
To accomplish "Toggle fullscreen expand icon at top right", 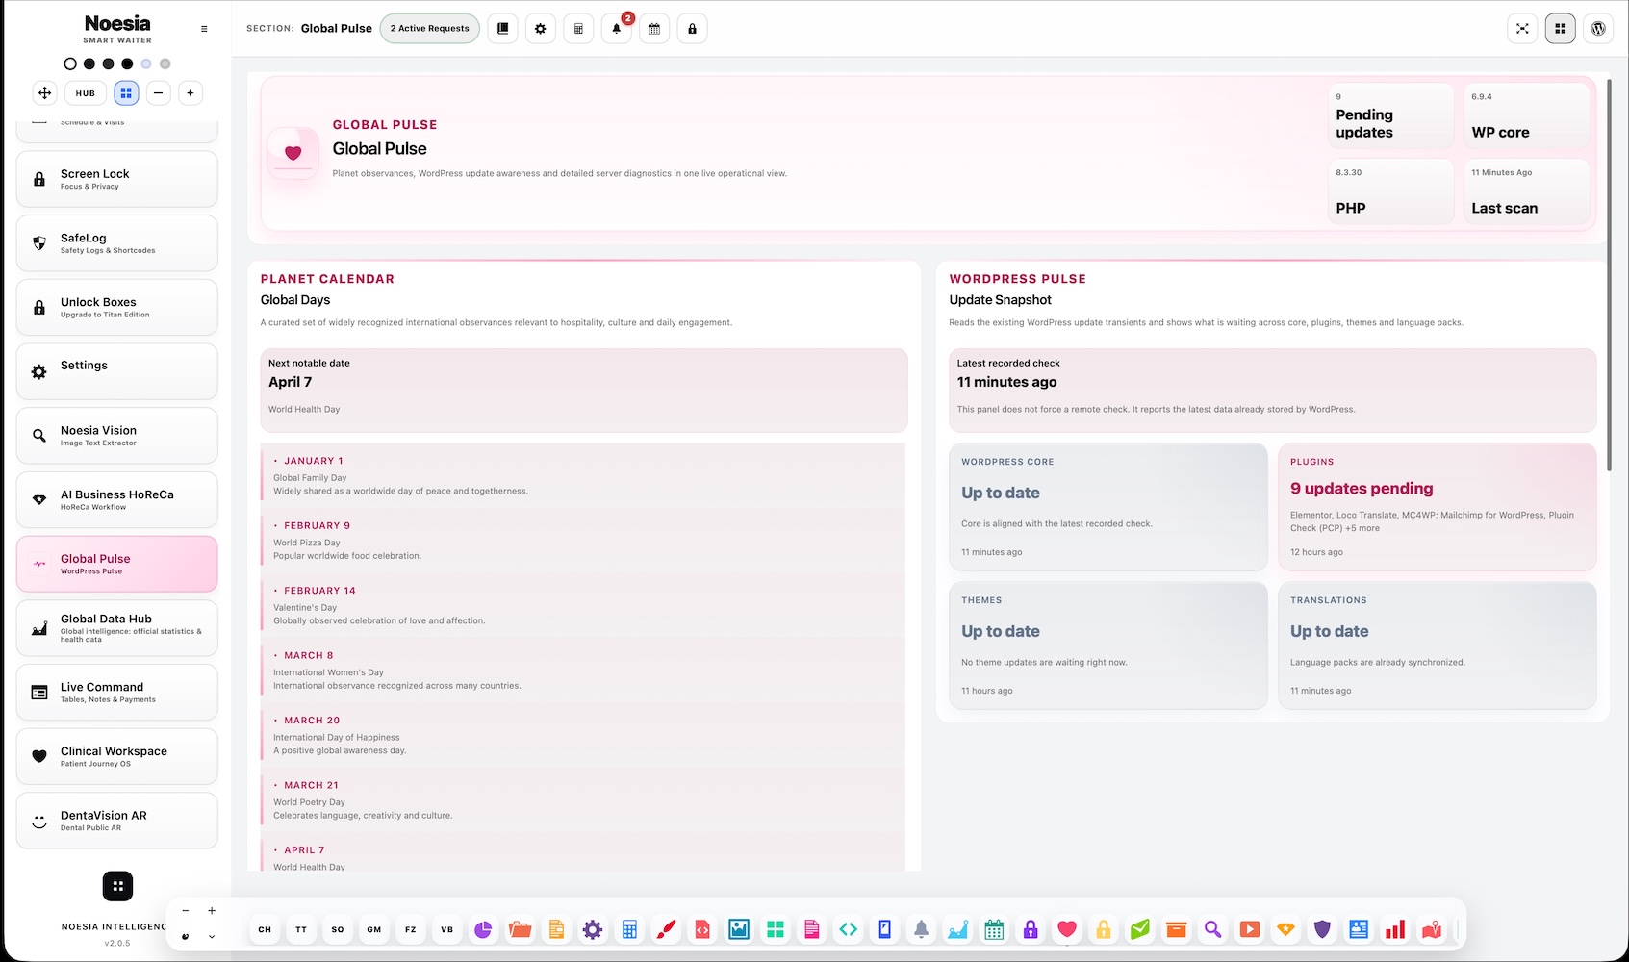I will pyautogui.click(x=1522, y=29).
